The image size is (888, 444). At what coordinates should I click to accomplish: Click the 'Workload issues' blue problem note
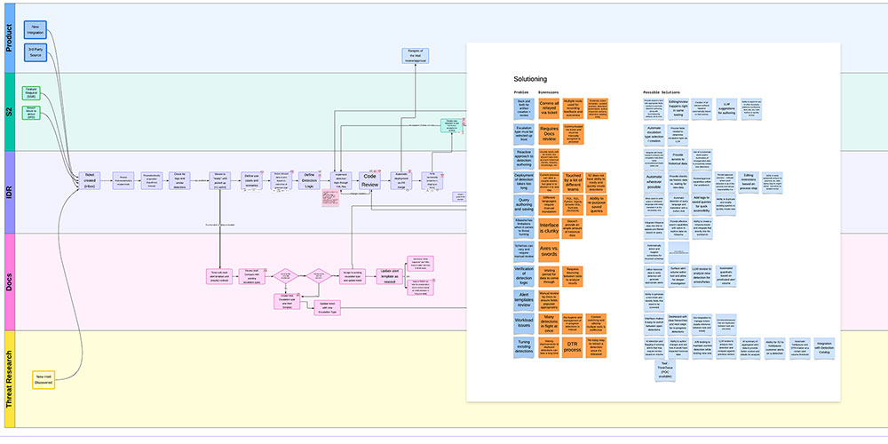click(x=524, y=324)
